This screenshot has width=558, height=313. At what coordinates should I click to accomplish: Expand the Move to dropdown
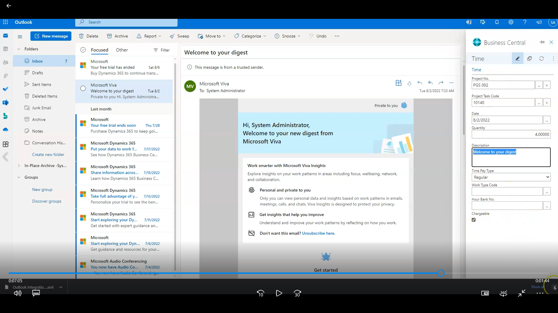[x=224, y=36]
